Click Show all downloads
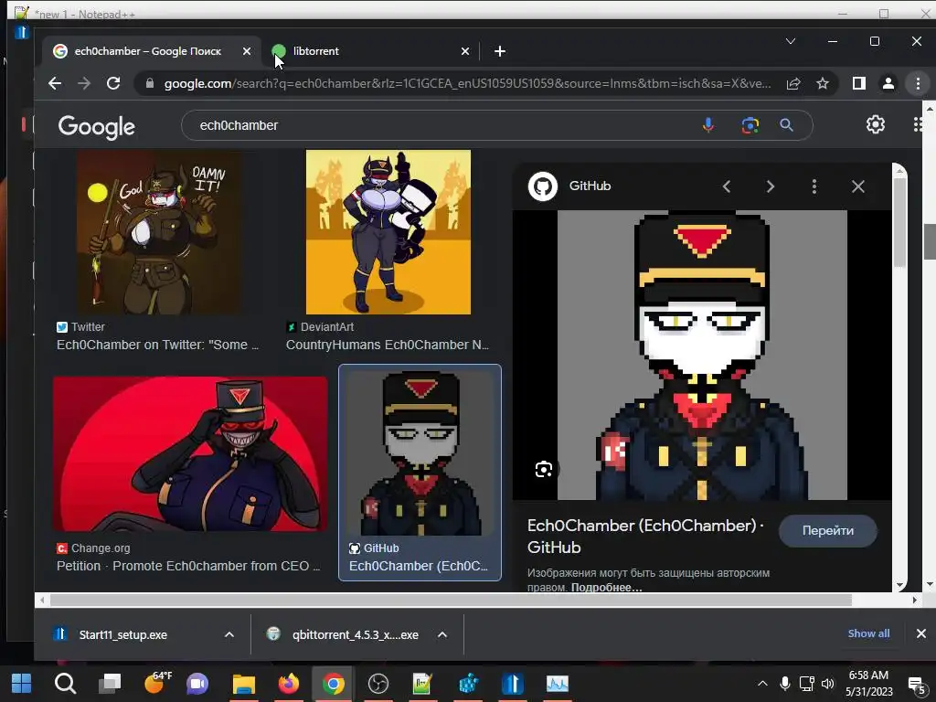The height and width of the screenshot is (702, 936). click(x=868, y=633)
